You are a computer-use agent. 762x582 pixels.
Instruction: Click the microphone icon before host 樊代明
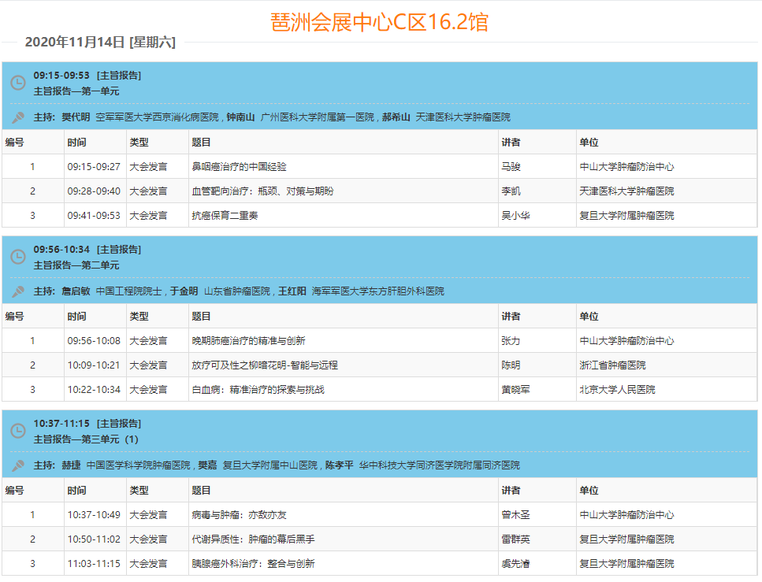pyautogui.click(x=17, y=117)
